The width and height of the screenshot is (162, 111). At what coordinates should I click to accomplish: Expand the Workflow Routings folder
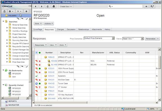point(7,31)
